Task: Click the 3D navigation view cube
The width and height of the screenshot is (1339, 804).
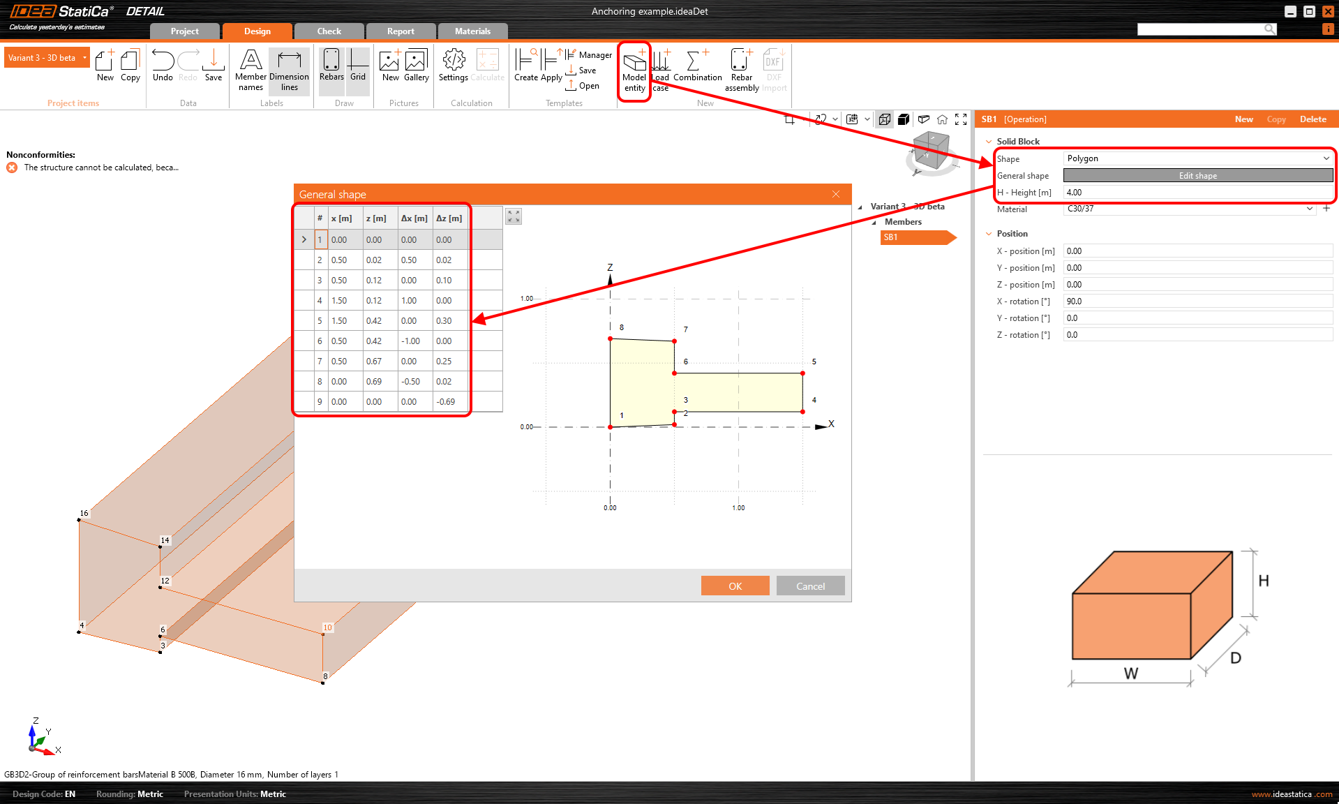Action: pyautogui.click(x=931, y=151)
